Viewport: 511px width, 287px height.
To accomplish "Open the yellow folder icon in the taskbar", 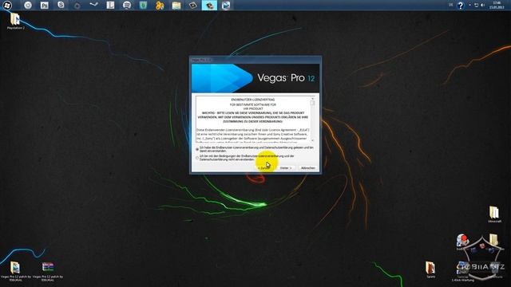I will [176, 6].
